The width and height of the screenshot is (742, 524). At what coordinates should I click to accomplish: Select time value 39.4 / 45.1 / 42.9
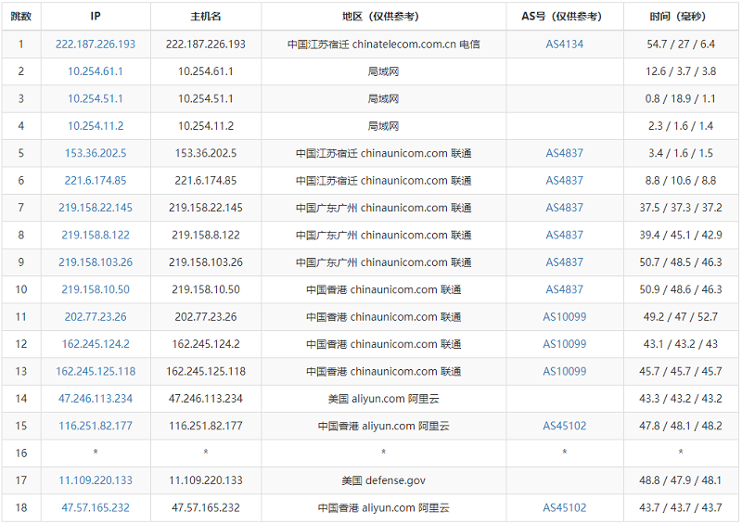[x=681, y=235]
